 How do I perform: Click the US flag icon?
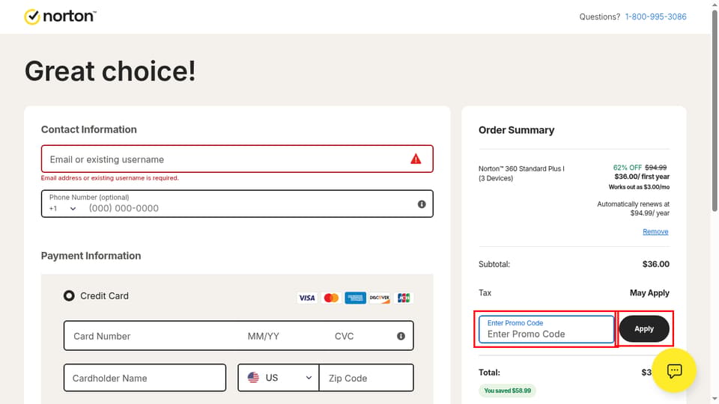click(x=253, y=377)
